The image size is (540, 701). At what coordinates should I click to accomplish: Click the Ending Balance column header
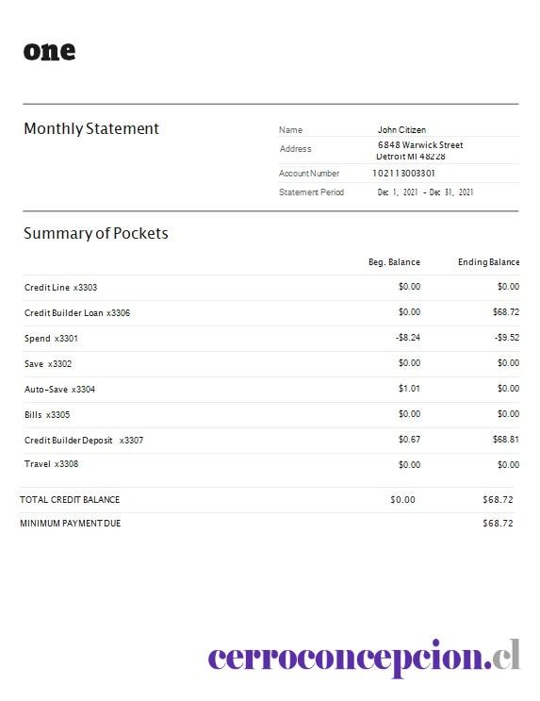tap(488, 262)
